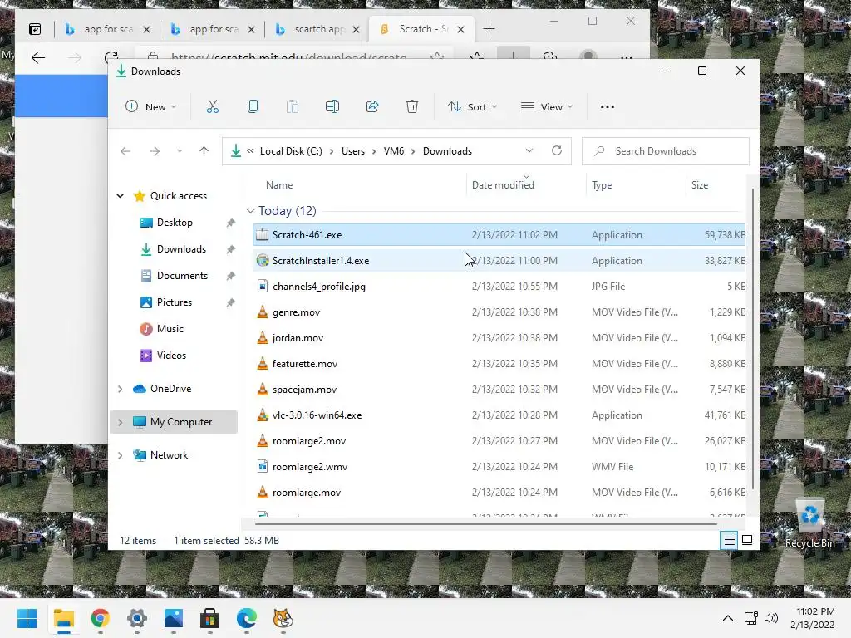The width and height of the screenshot is (851, 638).
Task: Collapse the Quick access tree node
Action: (120, 196)
